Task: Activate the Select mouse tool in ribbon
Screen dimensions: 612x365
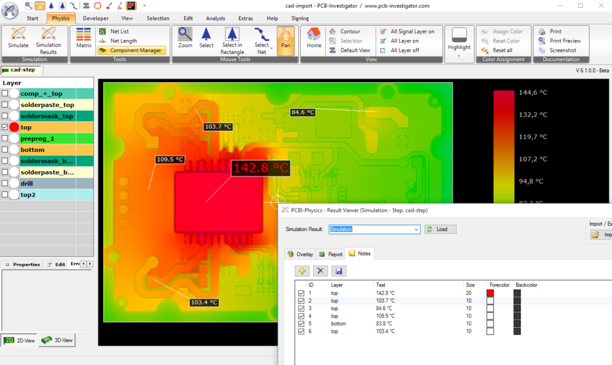Action: coord(206,38)
